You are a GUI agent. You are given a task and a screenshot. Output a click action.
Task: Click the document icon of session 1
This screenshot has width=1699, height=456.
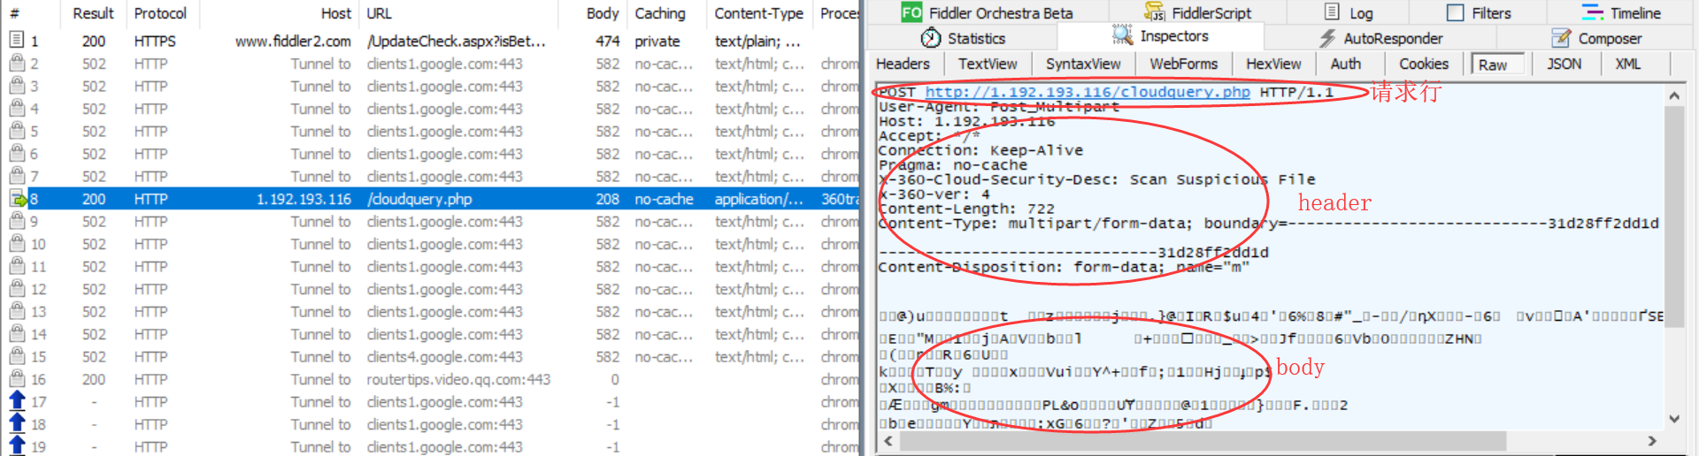16,40
